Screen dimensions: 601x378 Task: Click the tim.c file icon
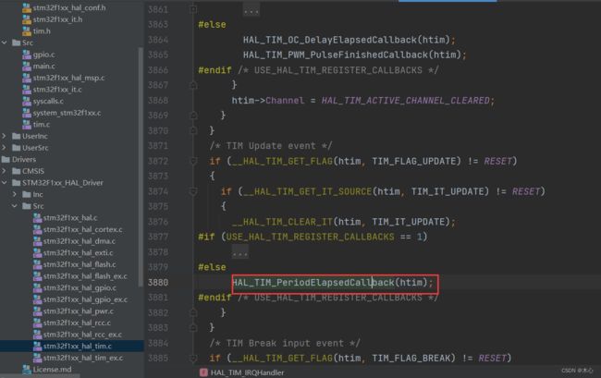(x=27, y=125)
